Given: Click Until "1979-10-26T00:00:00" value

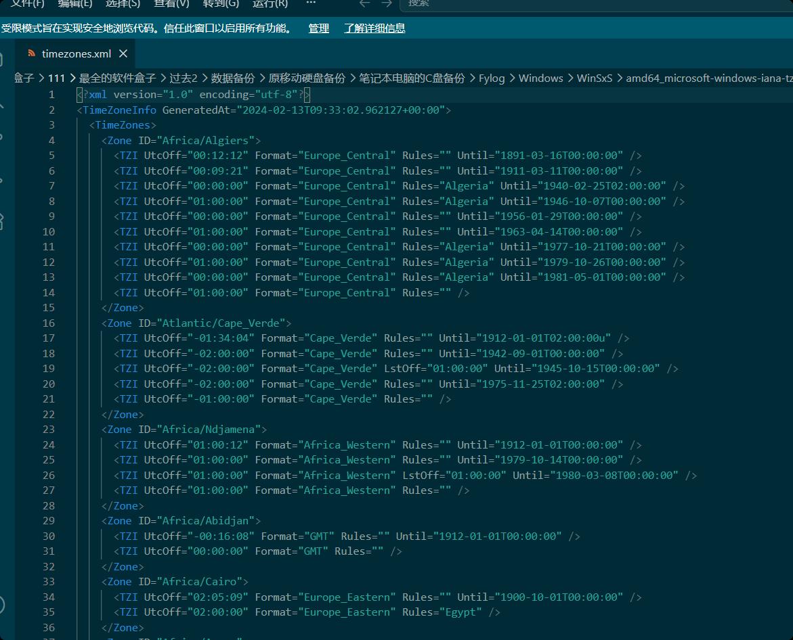Looking at the screenshot, I should pos(602,262).
